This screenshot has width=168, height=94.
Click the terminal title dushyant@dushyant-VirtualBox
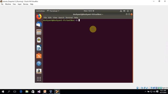click(x=88, y=14)
